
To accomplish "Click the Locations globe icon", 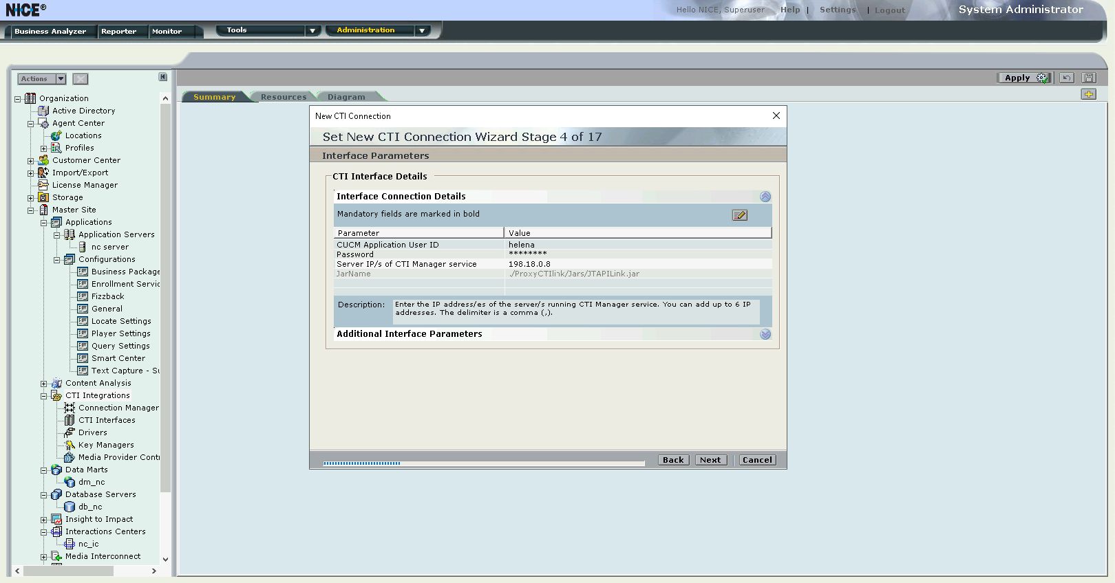I will (x=56, y=135).
